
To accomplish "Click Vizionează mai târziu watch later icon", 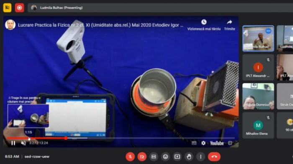I will [204, 22].
